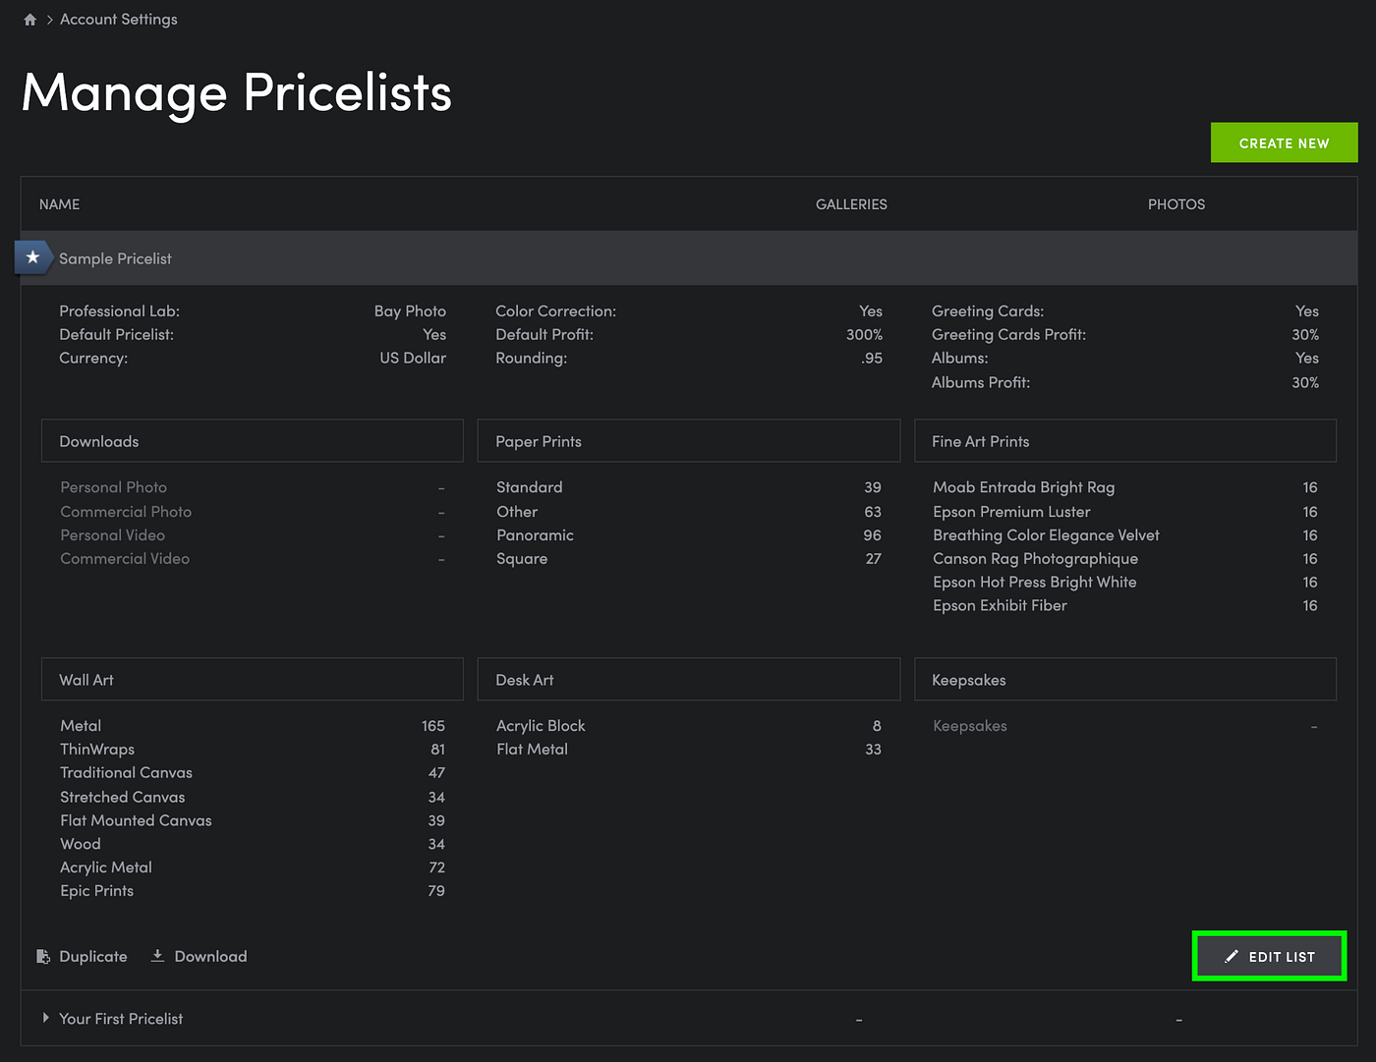Click the Download arrow icon

click(x=157, y=956)
